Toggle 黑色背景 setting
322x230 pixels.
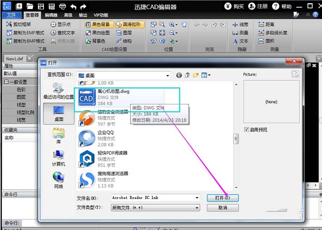tap(99, 24)
